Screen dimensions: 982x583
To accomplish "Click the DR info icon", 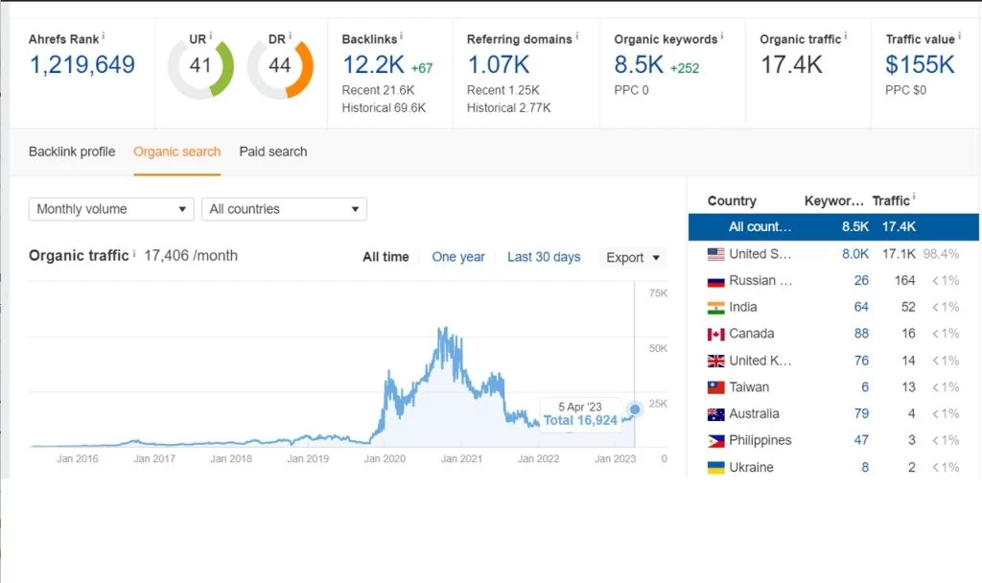I will click(290, 36).
